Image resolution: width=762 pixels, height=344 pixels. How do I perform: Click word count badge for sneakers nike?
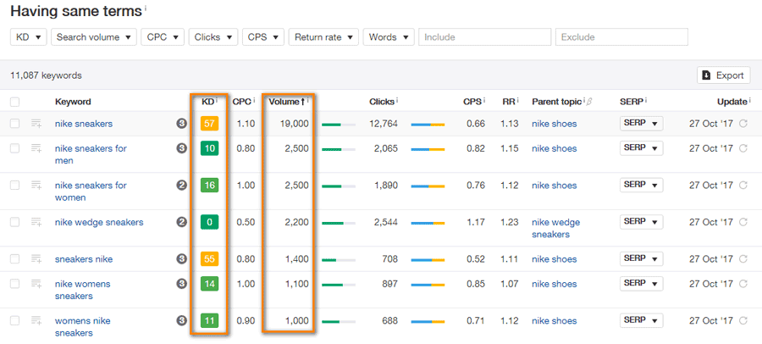tap(181, 259)
